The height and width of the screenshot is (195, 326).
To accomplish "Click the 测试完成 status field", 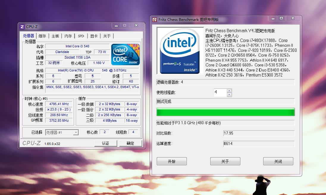I will click(225, 102).
